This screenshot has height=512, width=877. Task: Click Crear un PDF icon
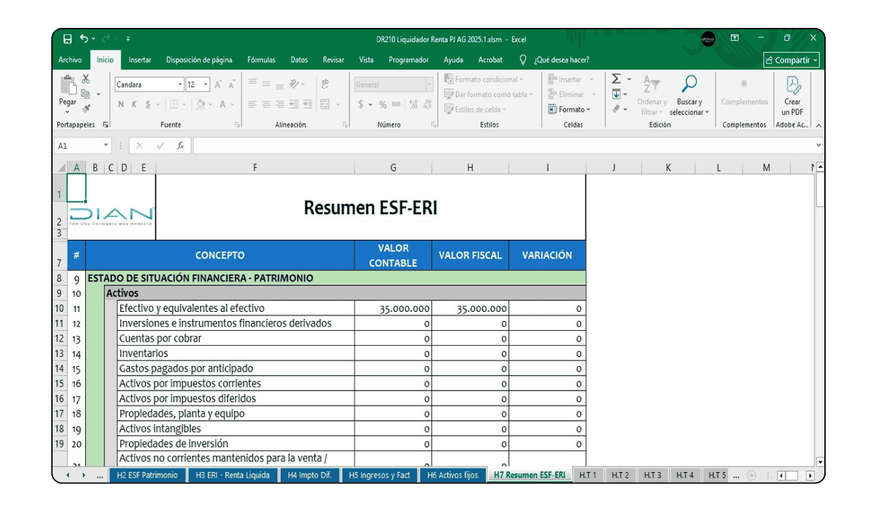793,86
